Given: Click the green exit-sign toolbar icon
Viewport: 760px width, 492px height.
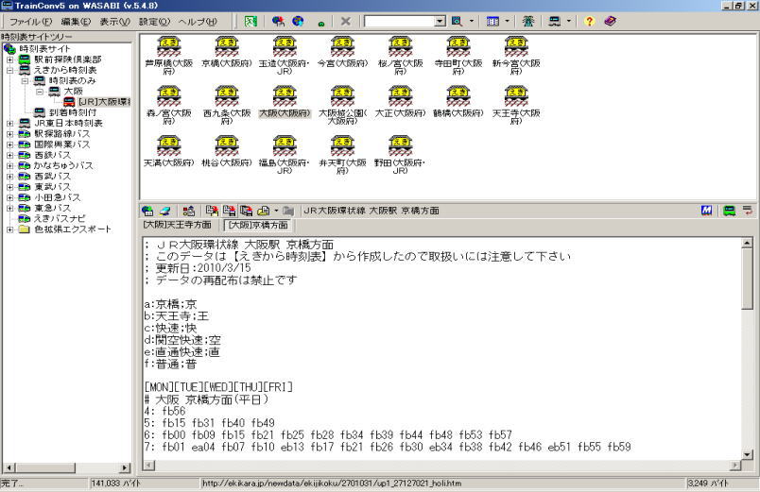Looking at the screenshot, I should pyautogui.click(x=250, y=22).
